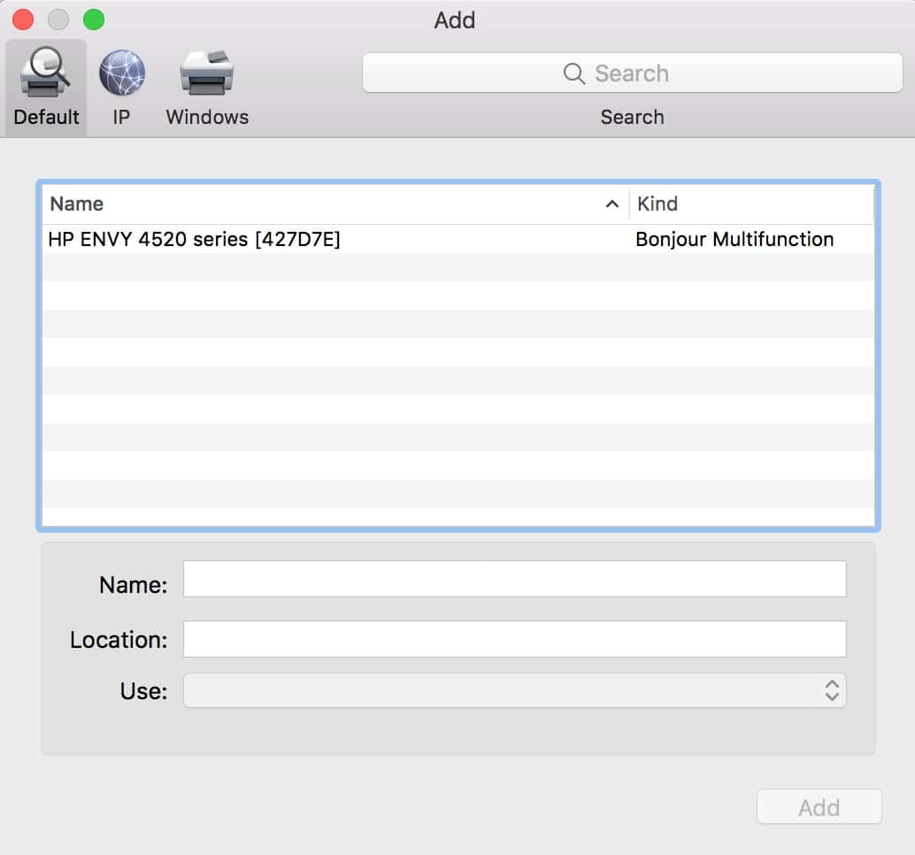Click the Bonjour Multifunction cell
915x855 pixels.
tap(734, 239)
